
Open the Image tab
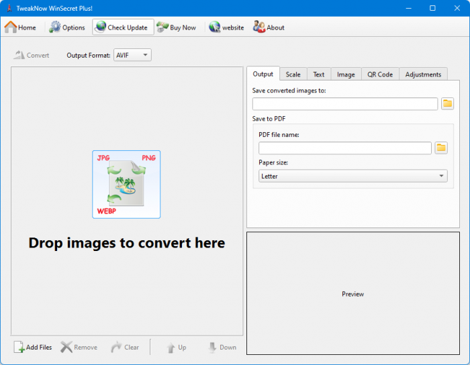pos(346,74)
